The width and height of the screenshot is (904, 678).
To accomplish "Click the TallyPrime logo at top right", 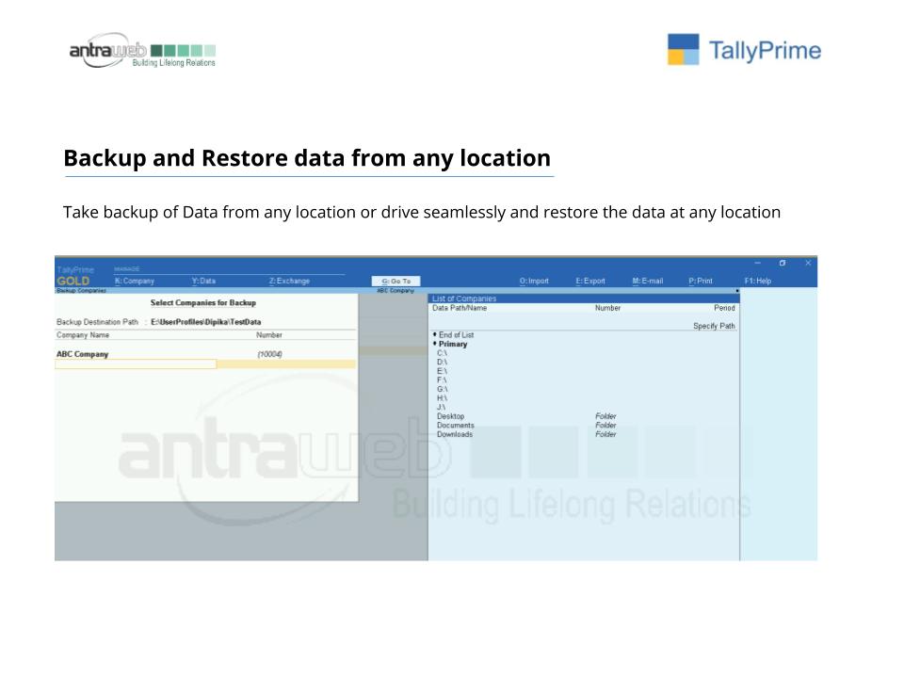I will [744, 50].
